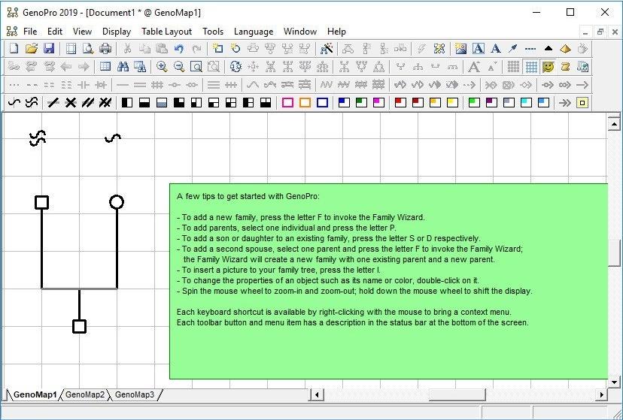
Task: Select the child square below the family line
Action: pos(80,326)
